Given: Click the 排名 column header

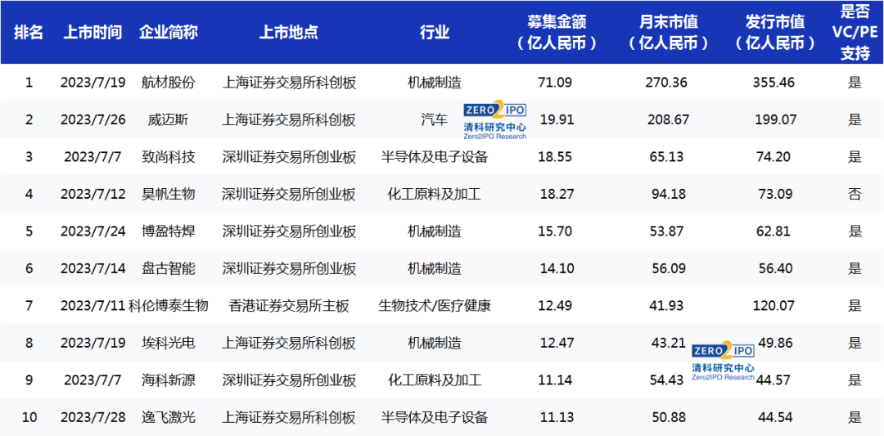Looking at the screenshot, I should pyautogui.click(x=28, y=33).
